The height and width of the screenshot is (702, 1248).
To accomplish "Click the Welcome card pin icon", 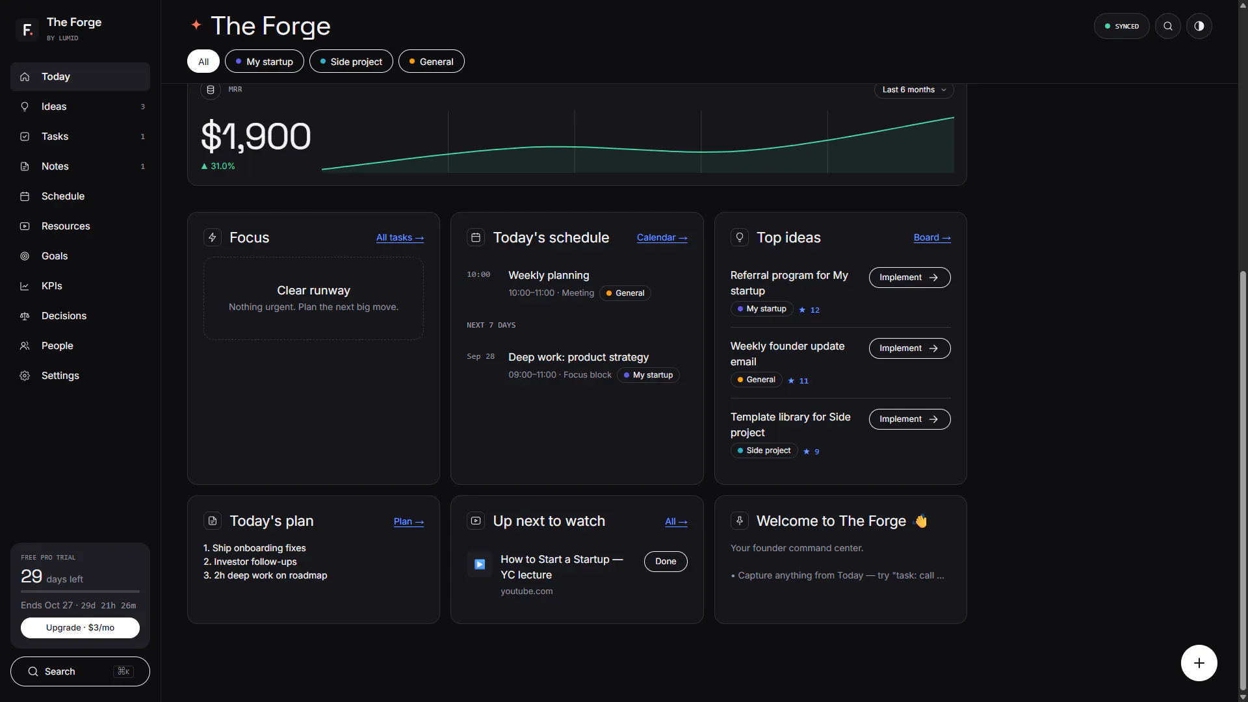I will (740, 521).
